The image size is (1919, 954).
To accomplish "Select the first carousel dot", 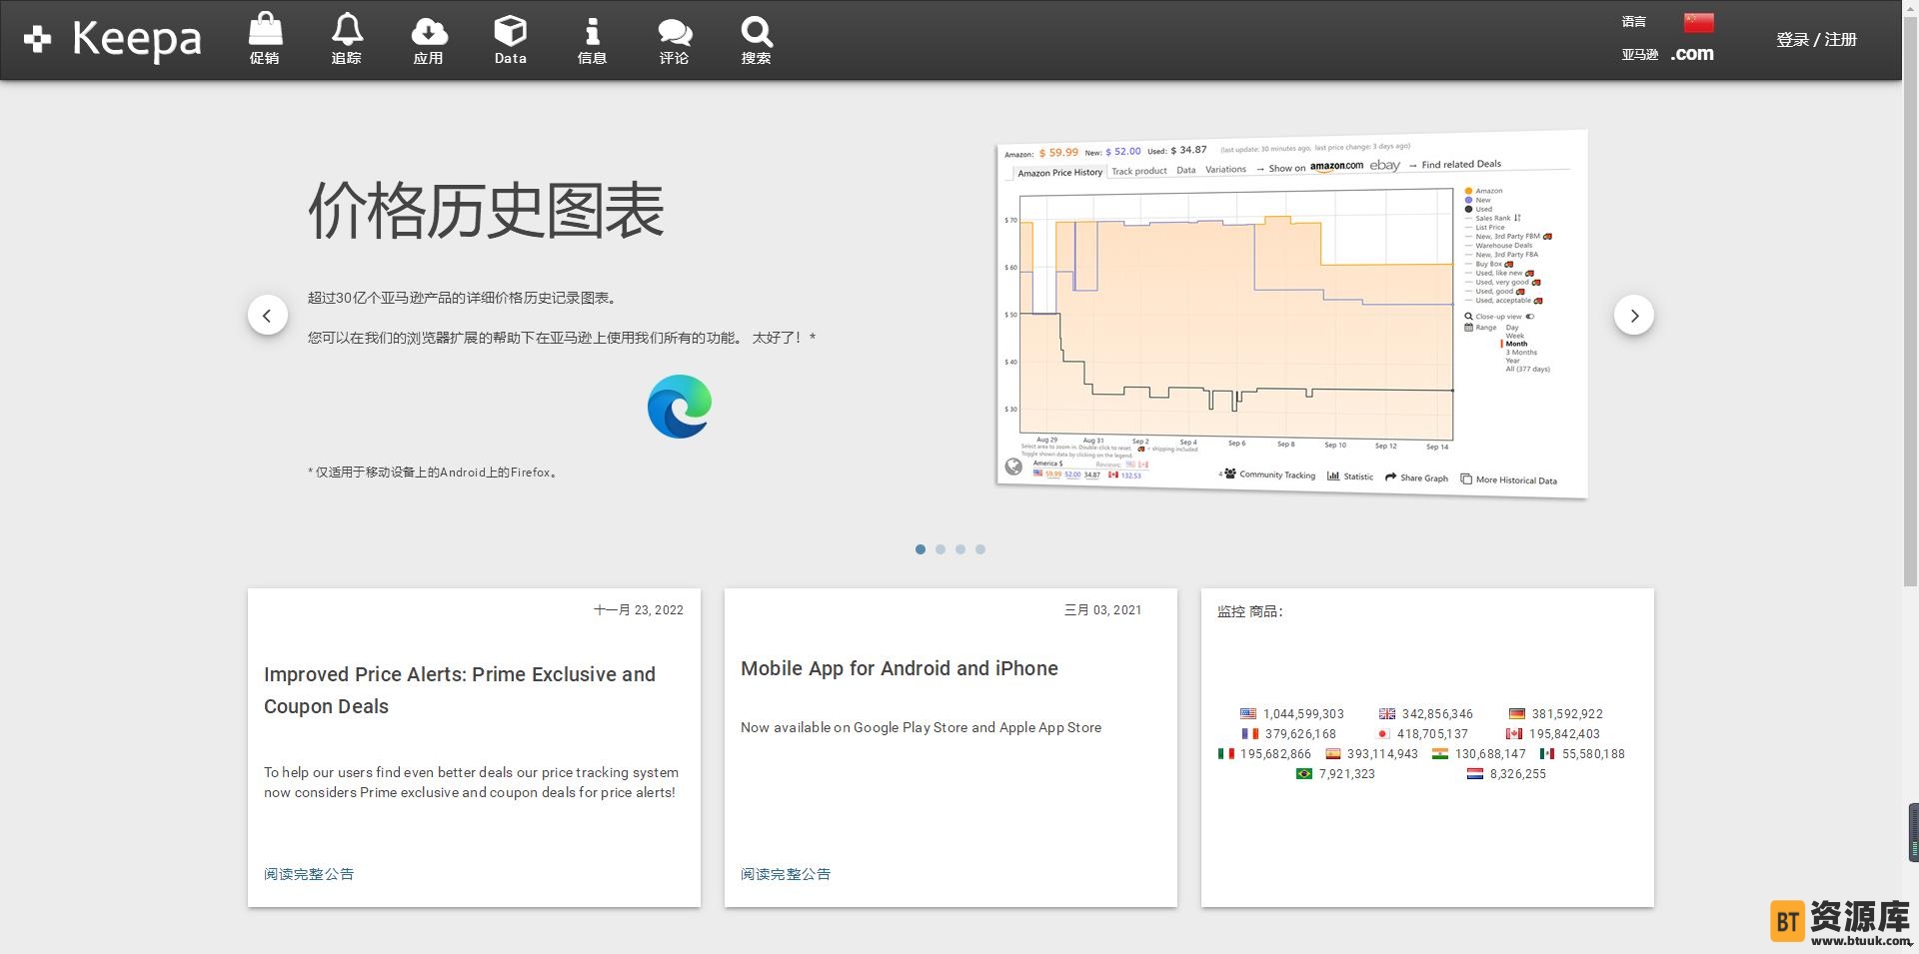I will click(x=921, y=549).
